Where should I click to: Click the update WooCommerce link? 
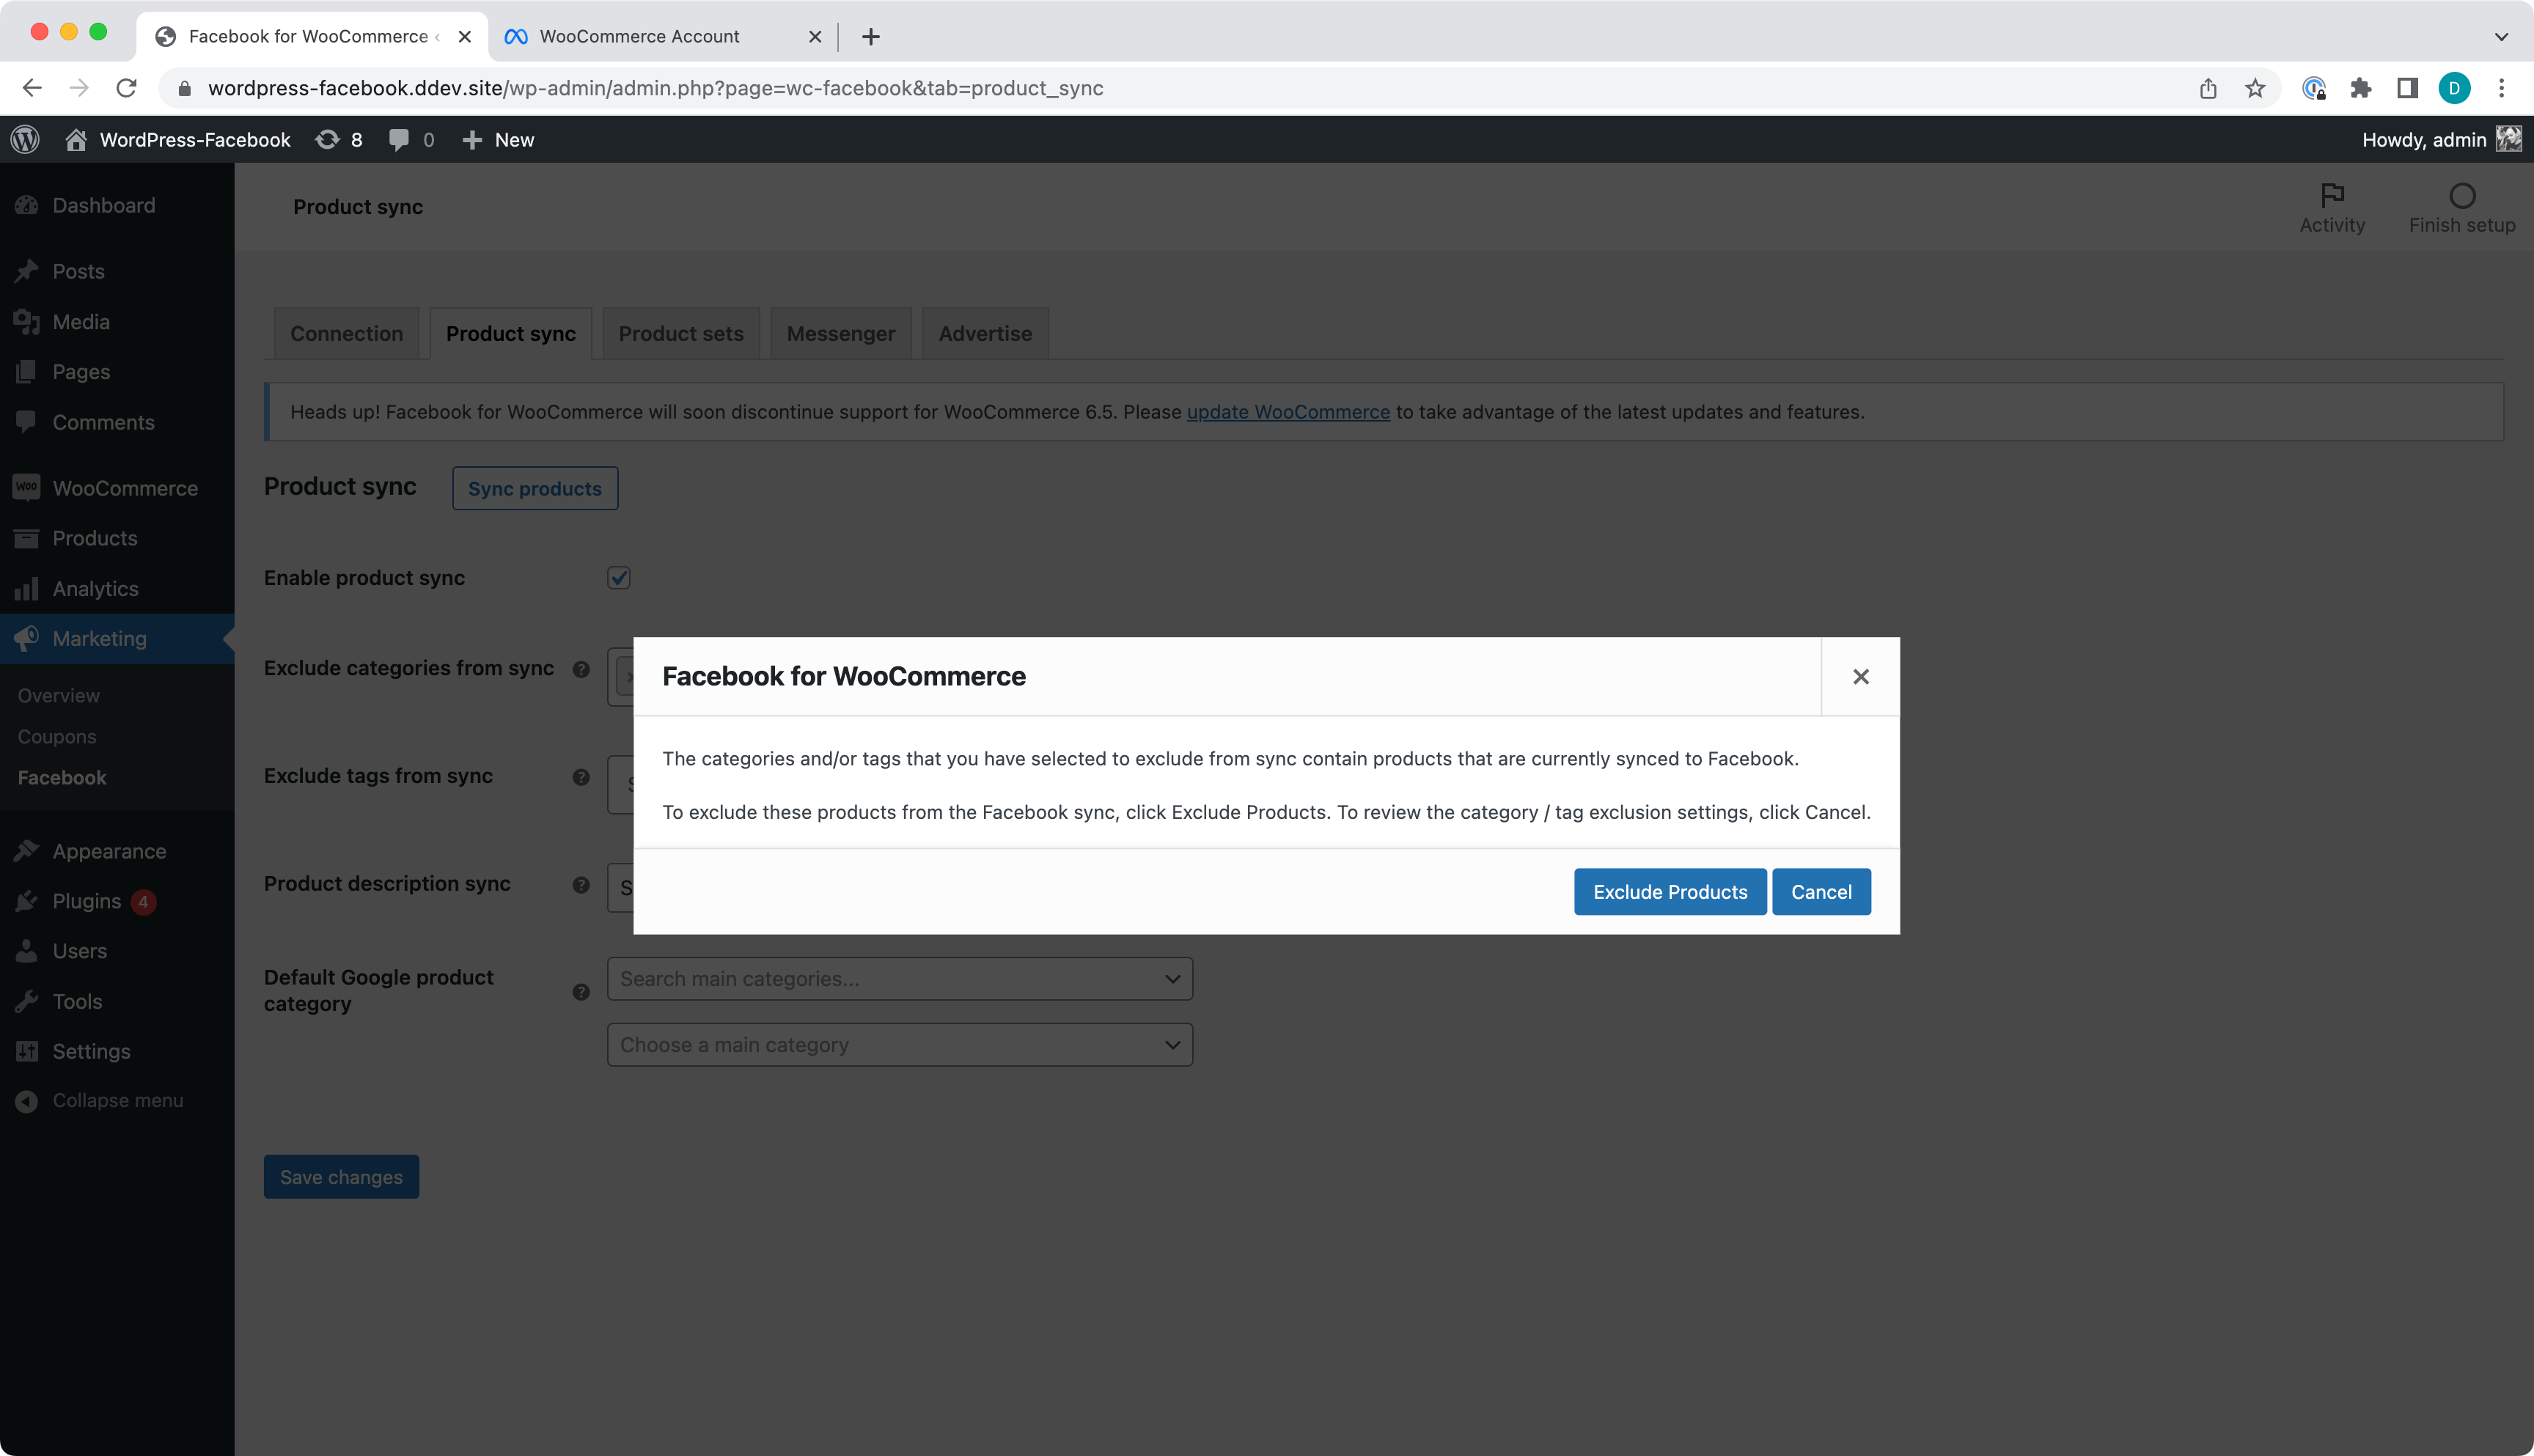tap(1288, 412)
